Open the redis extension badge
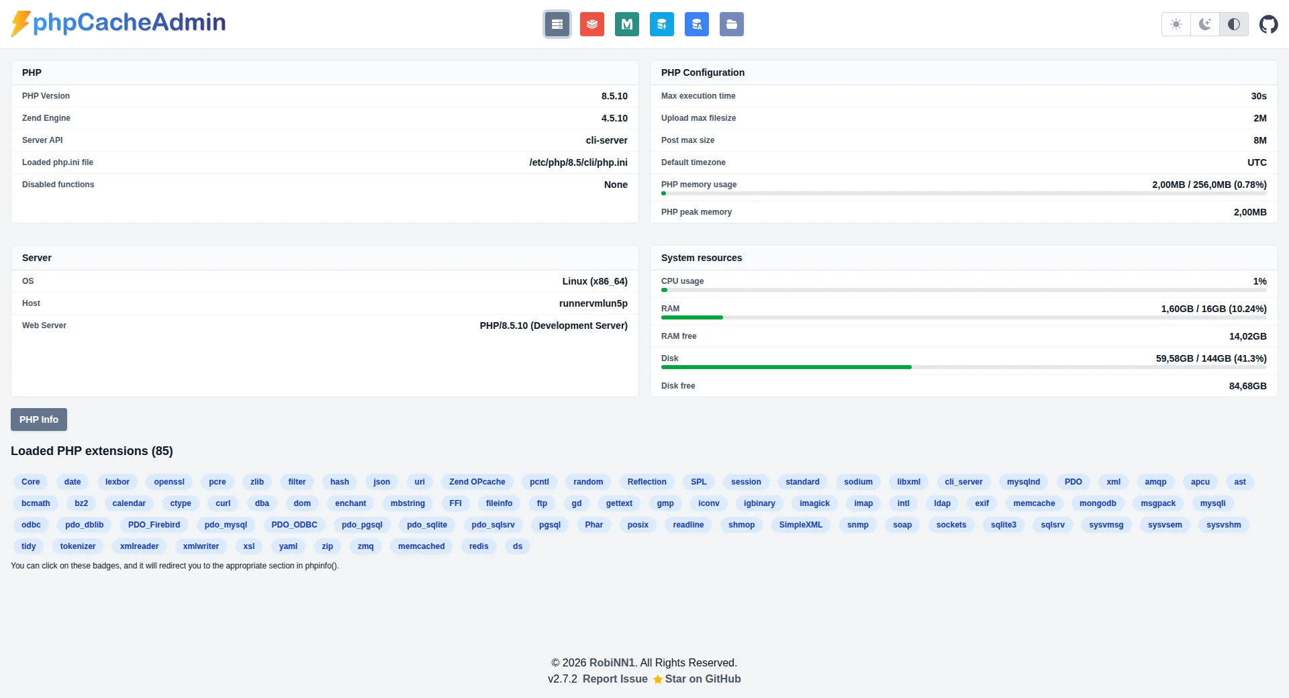 (x=479, y=546)
